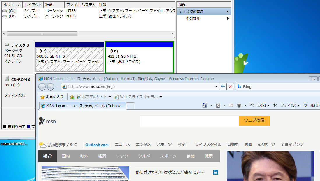Viewport: 320px width, 181px height.
Task: Click the Bing search box in IE
Action: 278,87
